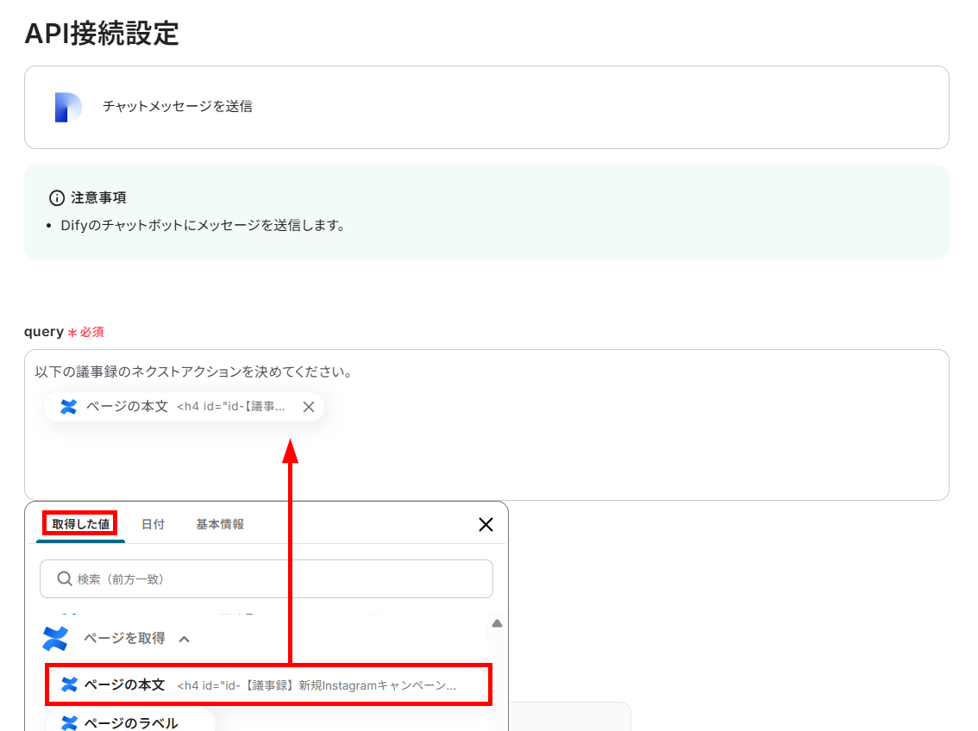Click the ページを取得 section header text

(124, 639)
